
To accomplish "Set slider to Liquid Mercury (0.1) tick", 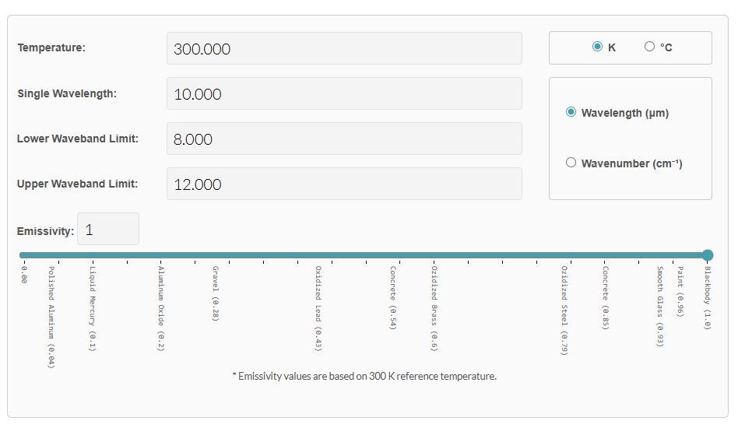I will coord(92,255).
